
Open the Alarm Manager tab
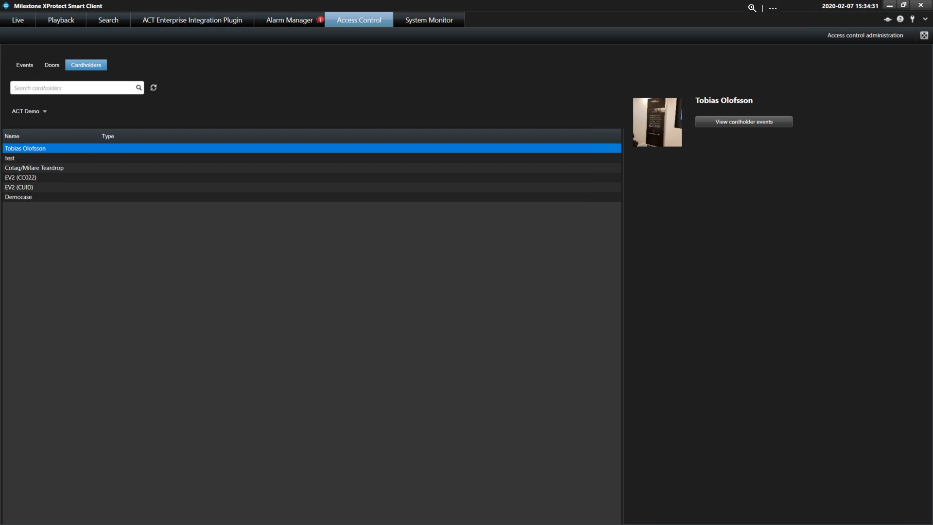point(290,20)
